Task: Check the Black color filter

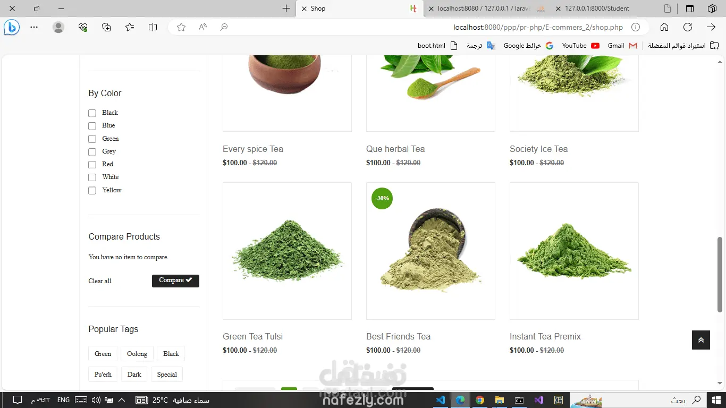Action: (92, 113)
